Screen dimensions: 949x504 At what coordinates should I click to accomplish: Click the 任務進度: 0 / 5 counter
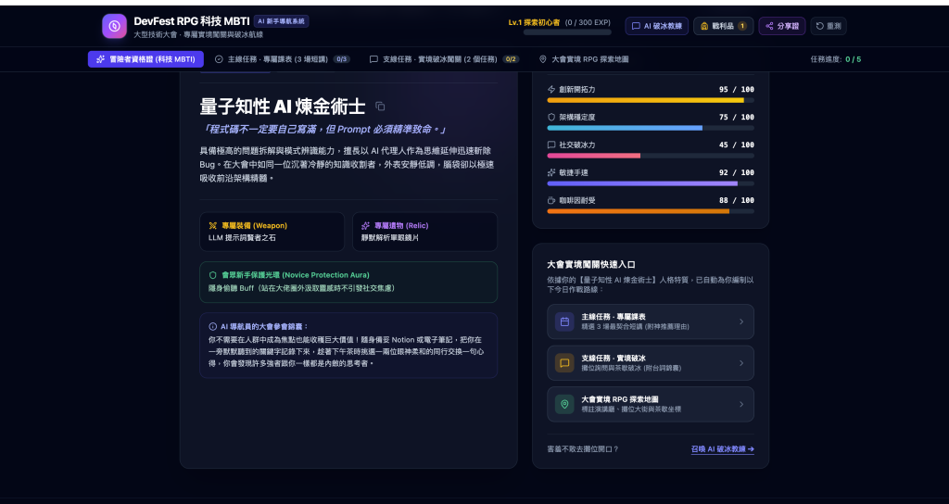click(836, 59)
